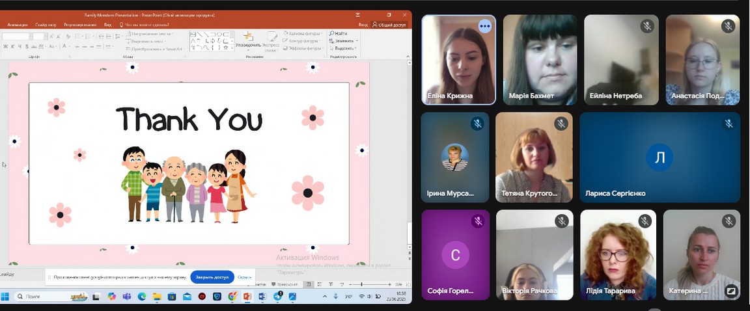This screenshot has width=750, height=311.
Task: Open Направление текста dropdown
Action: pos(149,34)
